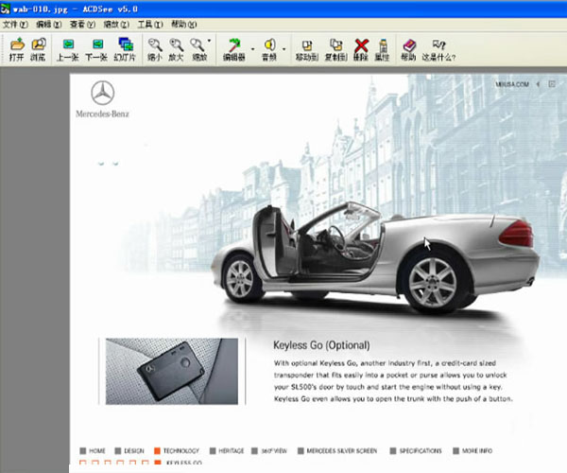Open the 浏览 (Browse) view
Image resolution: width=567 pixels, height=473 pixels.
(x=39, y=48)
